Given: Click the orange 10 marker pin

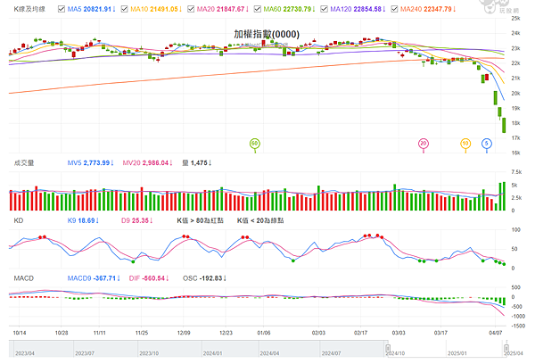Looking at the screenshot, I should pos(465,144).
